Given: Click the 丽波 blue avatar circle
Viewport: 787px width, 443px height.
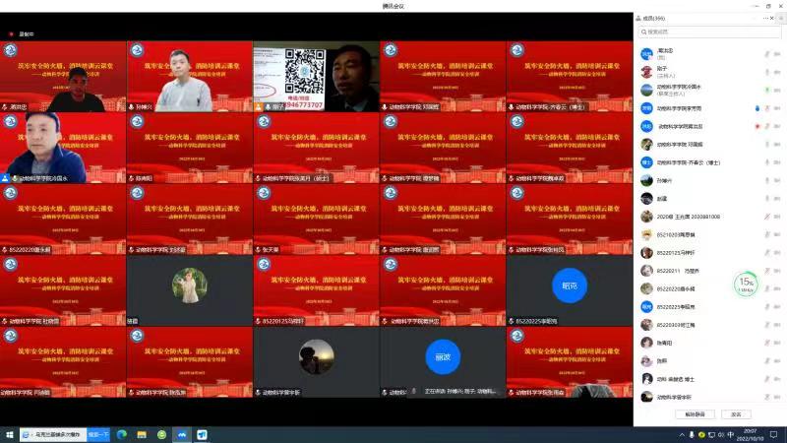Looking at the screenshot, I should (x=443, y=356).
